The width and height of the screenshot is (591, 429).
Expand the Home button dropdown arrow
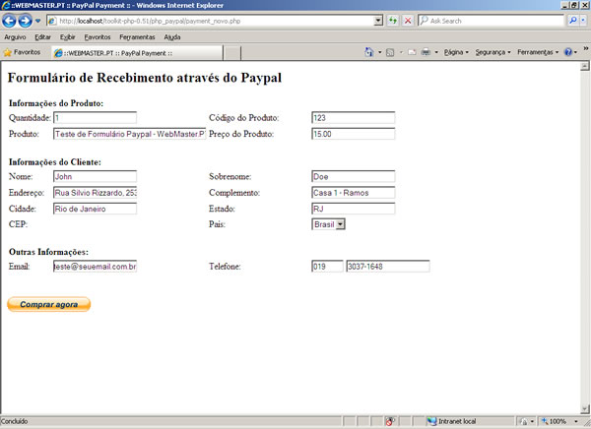tap(380, 52)
